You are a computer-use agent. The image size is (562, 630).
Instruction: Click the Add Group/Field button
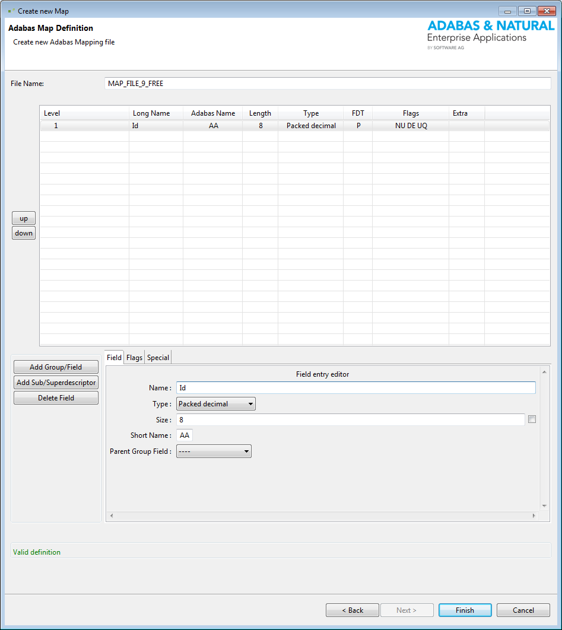coord(56,367)
